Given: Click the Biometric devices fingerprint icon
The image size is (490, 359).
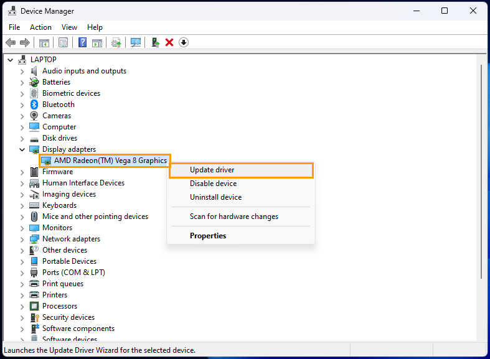Looking at the screenshot, I should [34, 93].
